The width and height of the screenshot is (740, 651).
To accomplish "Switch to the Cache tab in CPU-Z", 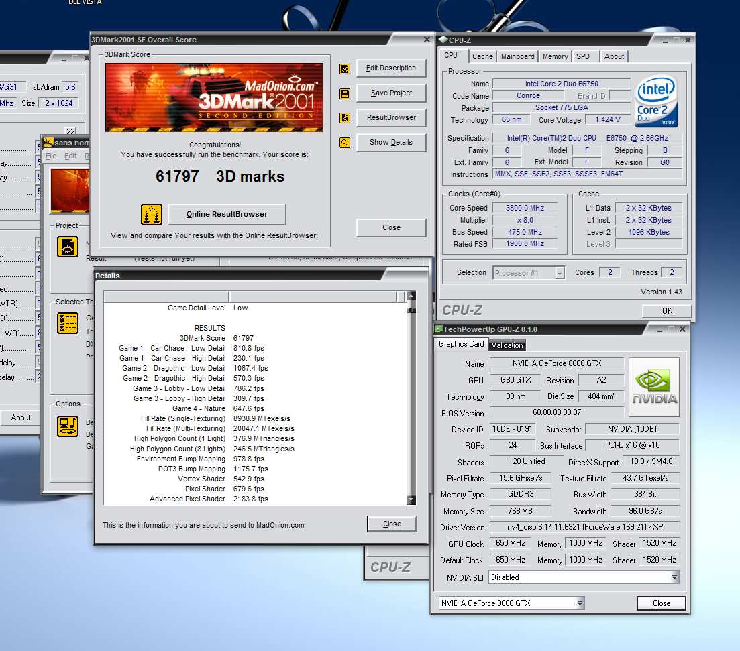I will (x=482, y=56).
